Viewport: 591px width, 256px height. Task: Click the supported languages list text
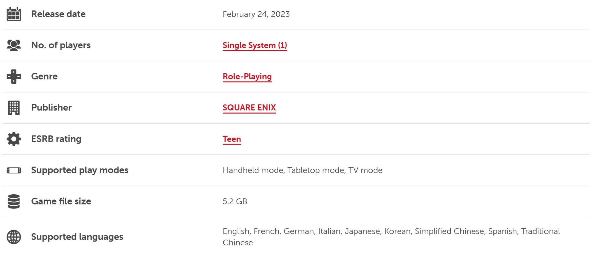click(391, 231)
